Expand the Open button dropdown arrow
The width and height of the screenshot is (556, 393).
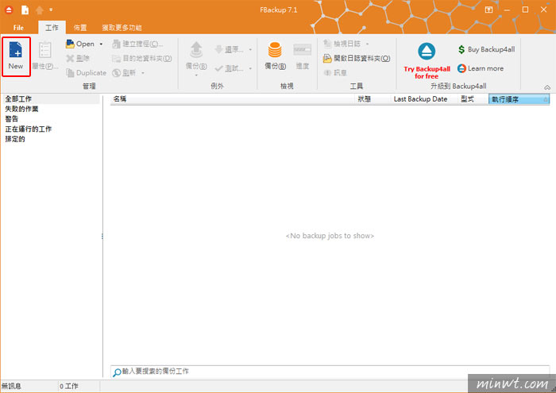click(x=101, y=44)
